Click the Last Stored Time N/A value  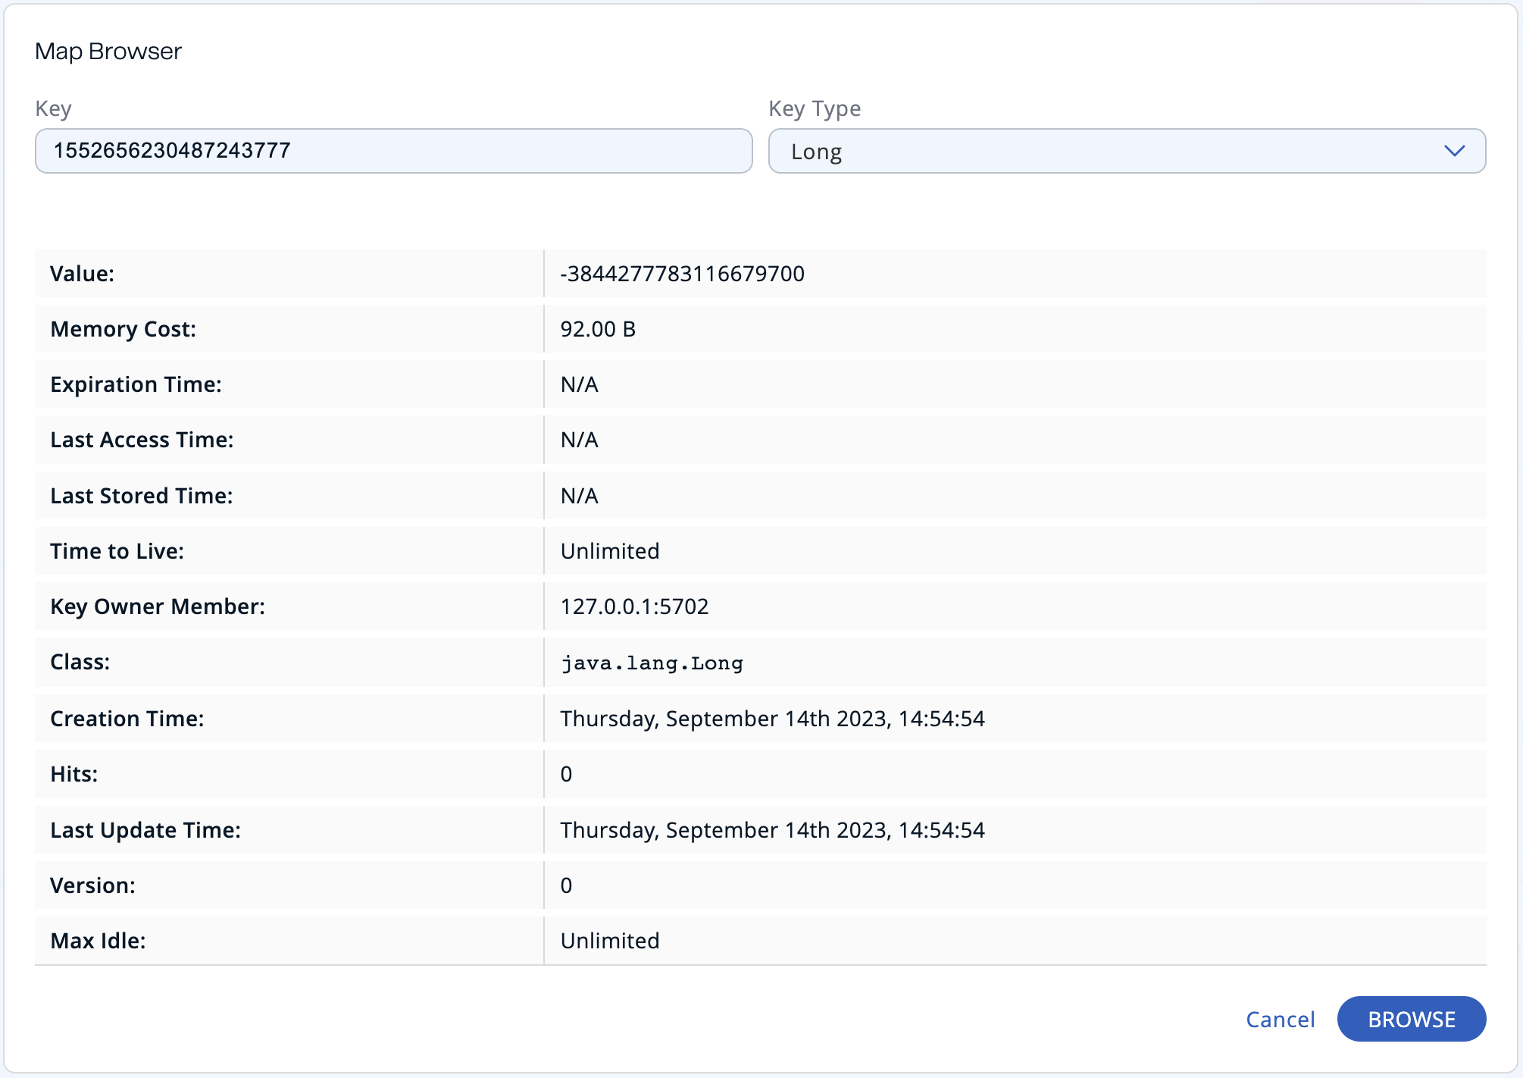click(580, 496)
